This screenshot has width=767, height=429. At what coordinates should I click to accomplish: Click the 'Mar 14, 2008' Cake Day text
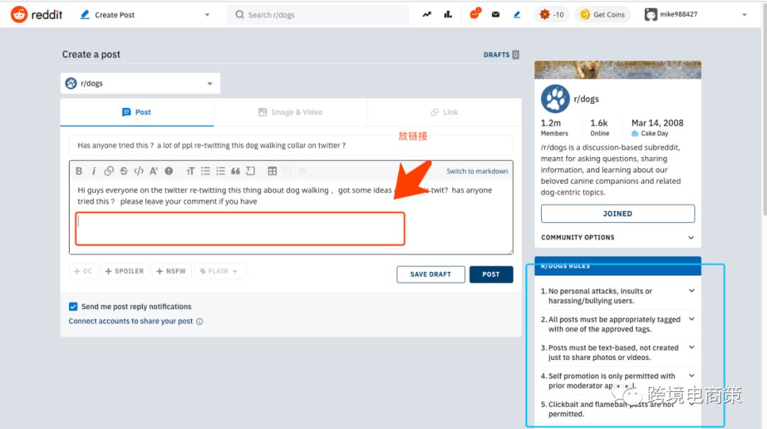(x=658, y=123)
